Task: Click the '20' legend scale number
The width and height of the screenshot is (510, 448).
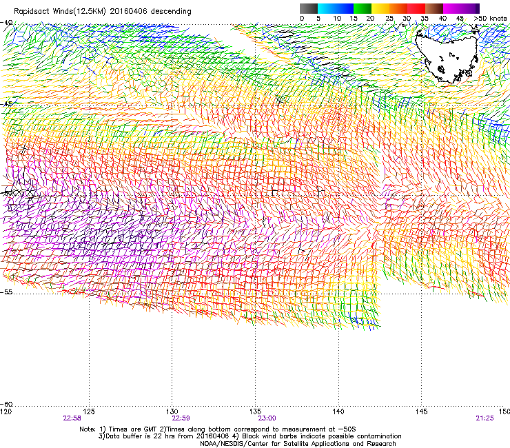Action: 370,19
